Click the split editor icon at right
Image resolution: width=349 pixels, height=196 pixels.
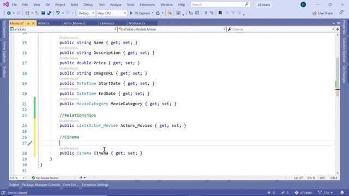coord(338,29)
